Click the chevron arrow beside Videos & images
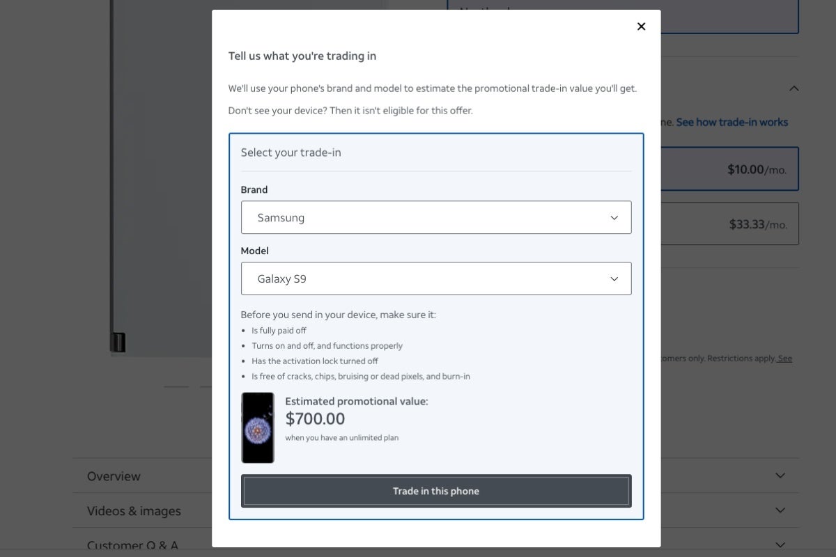Screen dimensions: 836x557 coord(780,510)
